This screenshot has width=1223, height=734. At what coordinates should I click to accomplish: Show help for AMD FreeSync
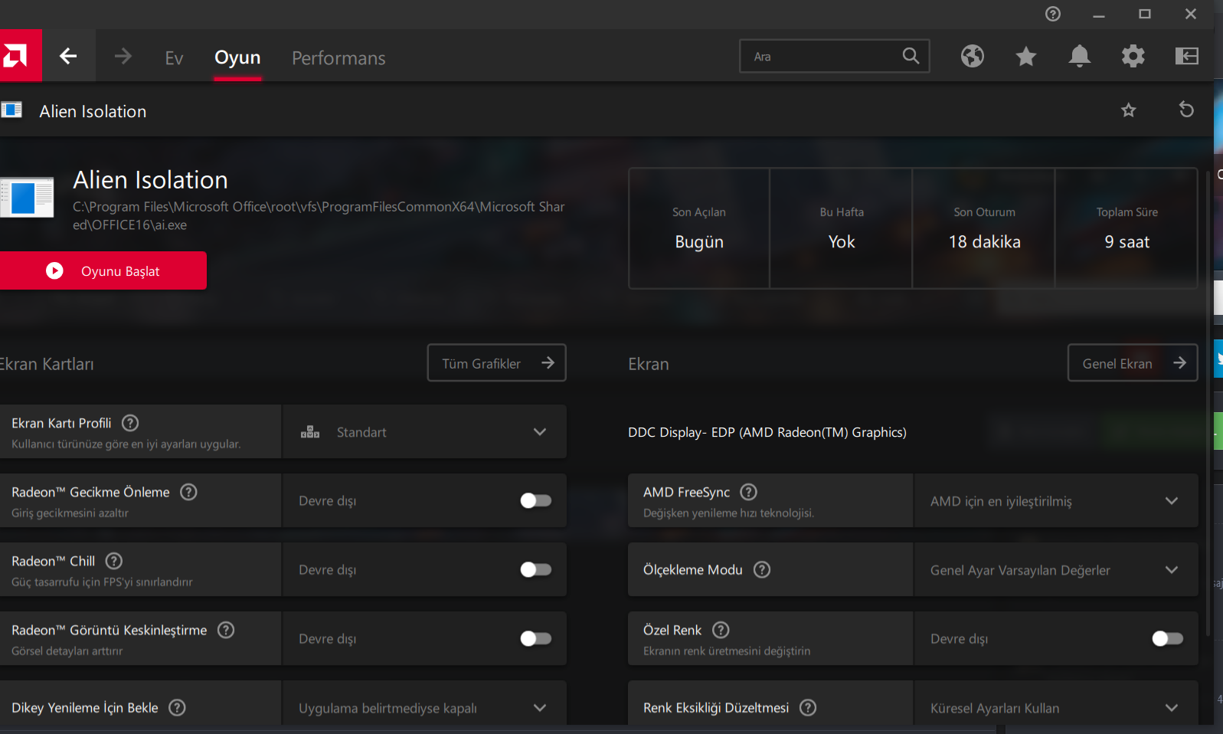pos(749,492)
